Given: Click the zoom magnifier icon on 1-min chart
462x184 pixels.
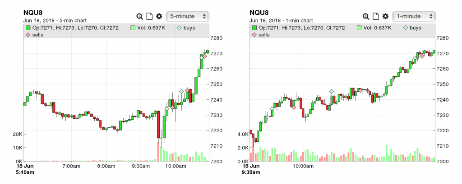Looking at the screenshot, I should (366, 17).
